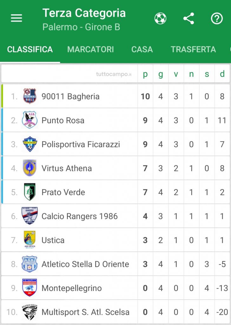231x325 pixels.
Task: Select the CLASSIFICA tab
Action: pos(30,50)
